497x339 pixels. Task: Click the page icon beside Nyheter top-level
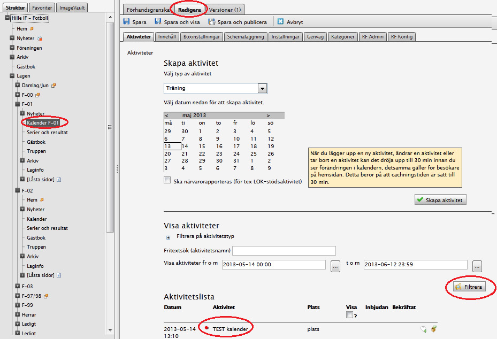[x=40, y=38]
